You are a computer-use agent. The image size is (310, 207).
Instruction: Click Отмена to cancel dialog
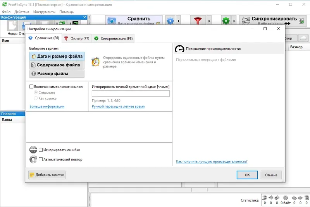tap(271, 175)
